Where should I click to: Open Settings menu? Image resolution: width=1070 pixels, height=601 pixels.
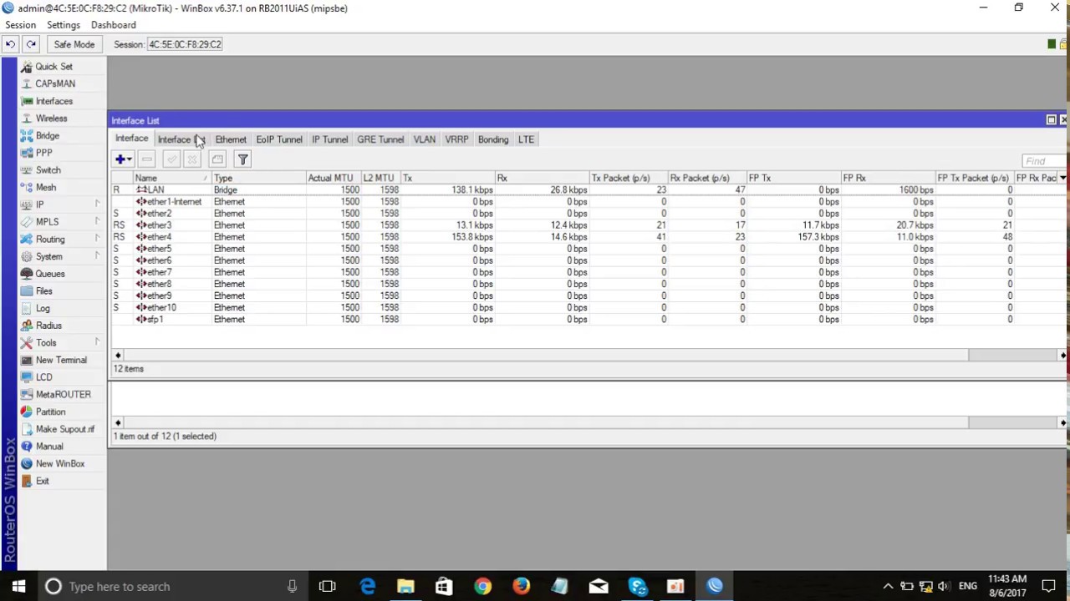tap(63, 25)
